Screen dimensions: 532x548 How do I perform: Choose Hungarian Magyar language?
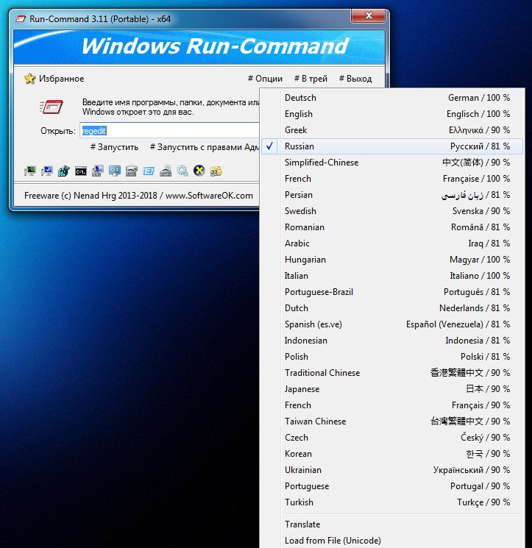[x=392, y=260]
